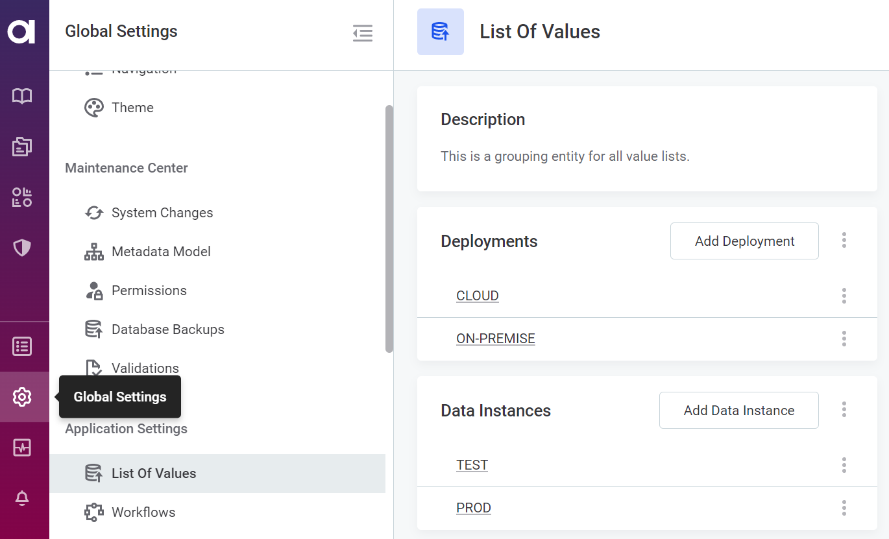889x539 pixels.
Task: Click the Add Deployment button
Action: coord(744,241)
